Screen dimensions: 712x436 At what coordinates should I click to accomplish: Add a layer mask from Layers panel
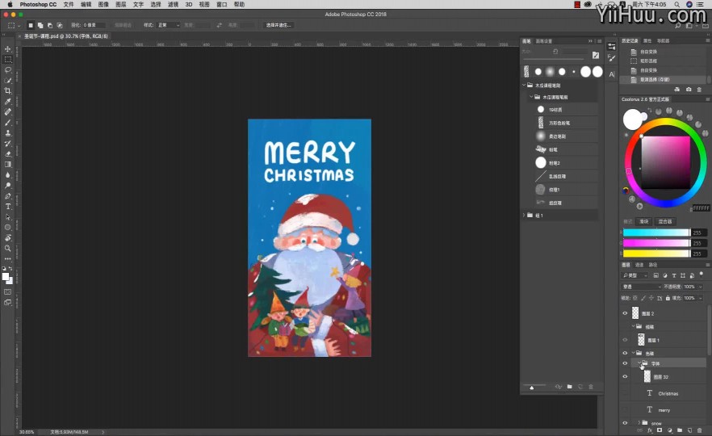tap(660, 430)
